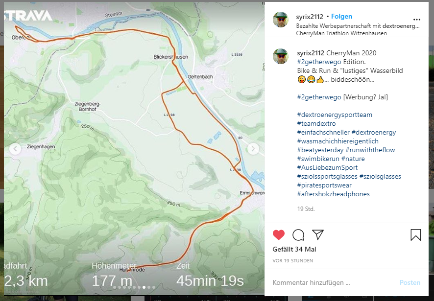Open three-dot more options menu
This screenshot has width=434, height=301.
coord(416,20)
